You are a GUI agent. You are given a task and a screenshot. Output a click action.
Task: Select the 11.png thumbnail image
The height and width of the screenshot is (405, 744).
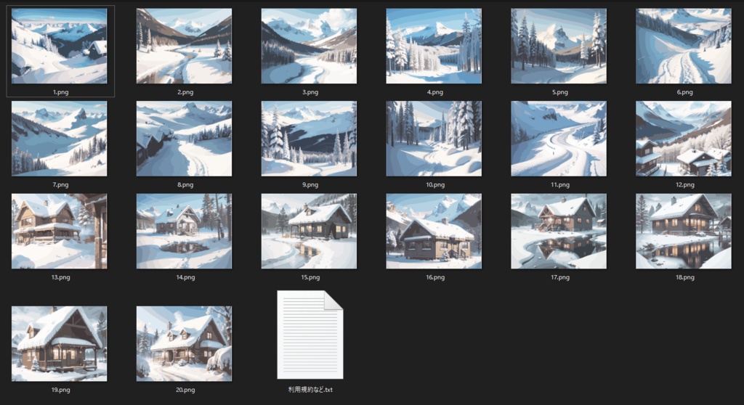559,139
